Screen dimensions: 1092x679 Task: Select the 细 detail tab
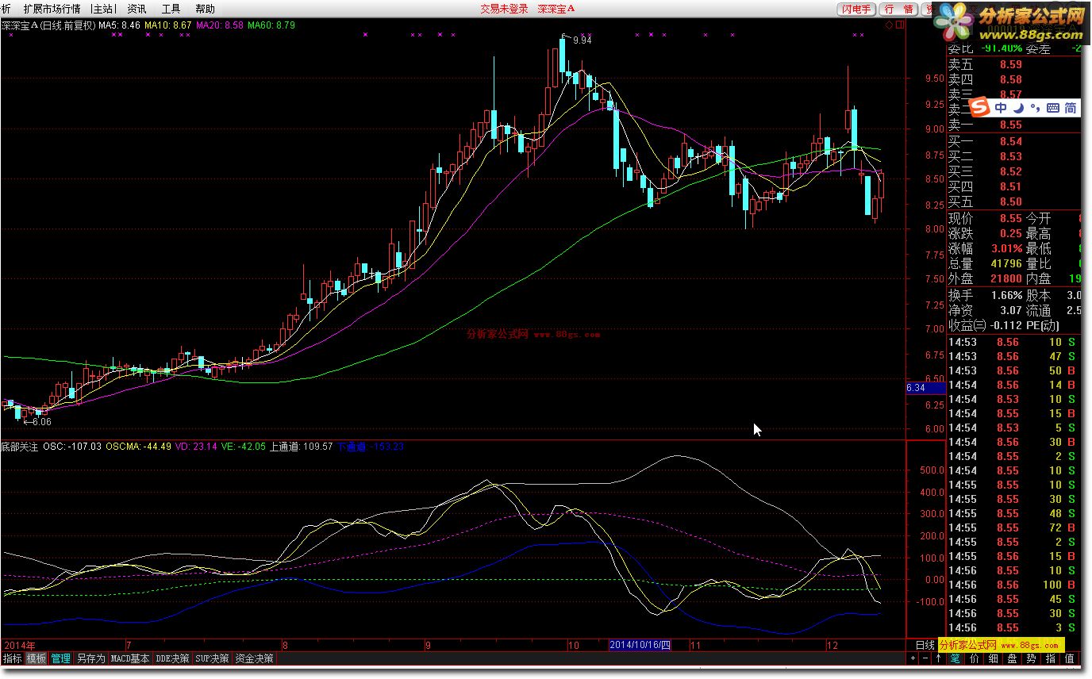click(994, 658)
